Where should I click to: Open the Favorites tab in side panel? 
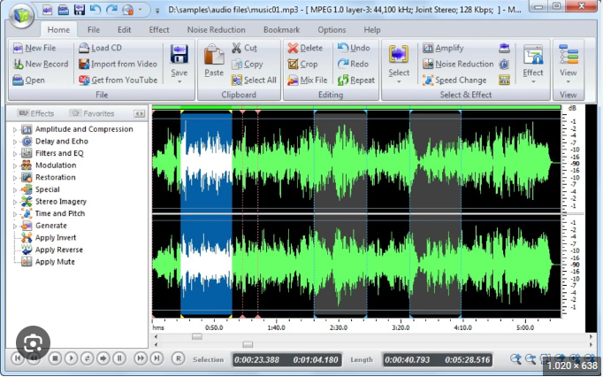[92, 113]
